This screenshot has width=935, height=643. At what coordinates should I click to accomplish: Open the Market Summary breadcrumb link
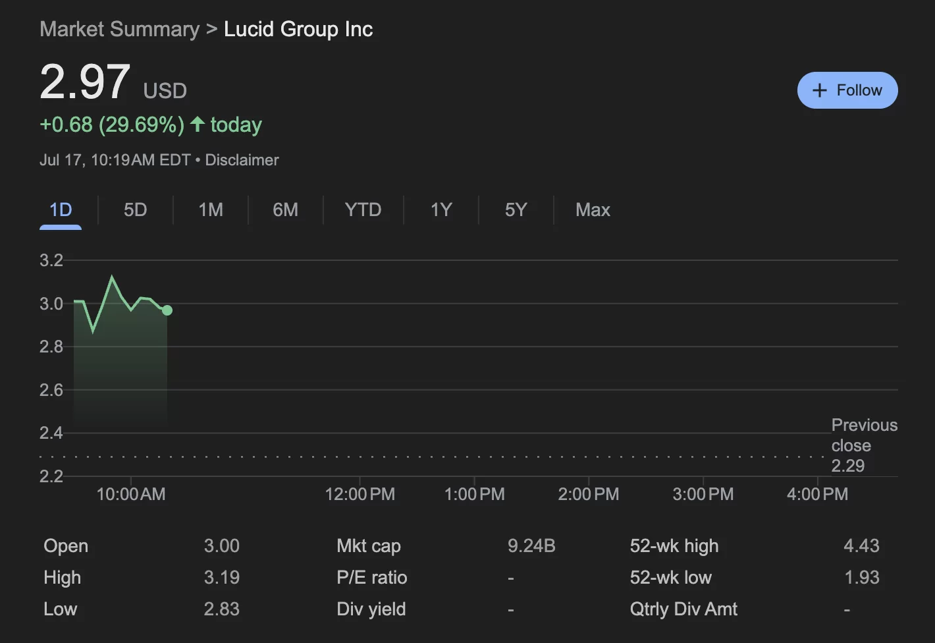[x=119, y=29]
